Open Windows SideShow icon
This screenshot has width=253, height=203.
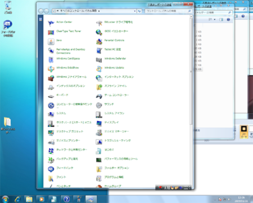click(x=51, y=69)
